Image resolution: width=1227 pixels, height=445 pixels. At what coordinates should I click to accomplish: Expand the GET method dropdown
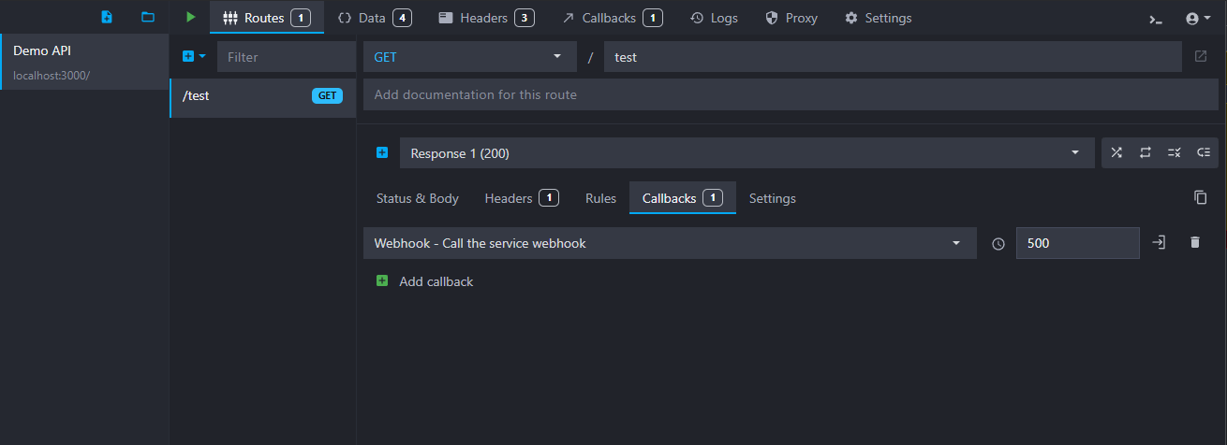(x=469, y=57)
